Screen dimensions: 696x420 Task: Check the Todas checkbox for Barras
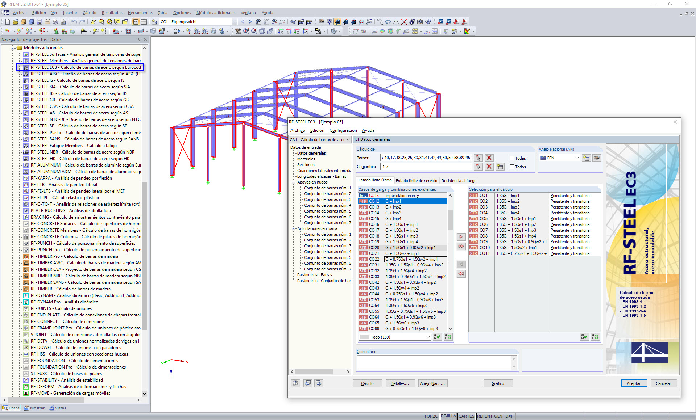(x=512, y=158)
